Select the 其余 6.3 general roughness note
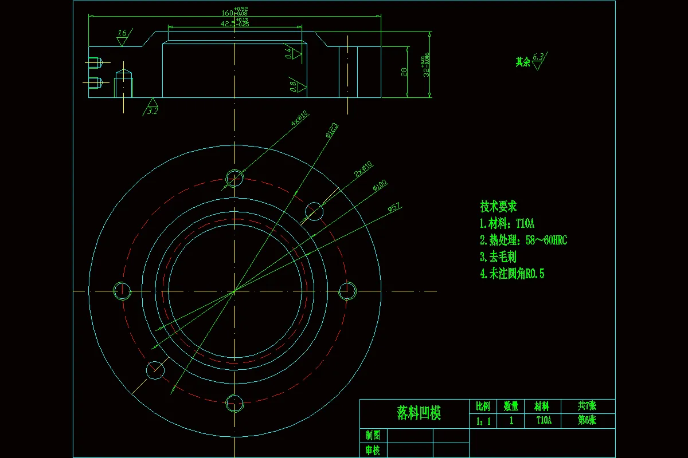The image size is (688, 458). [531, 61]
